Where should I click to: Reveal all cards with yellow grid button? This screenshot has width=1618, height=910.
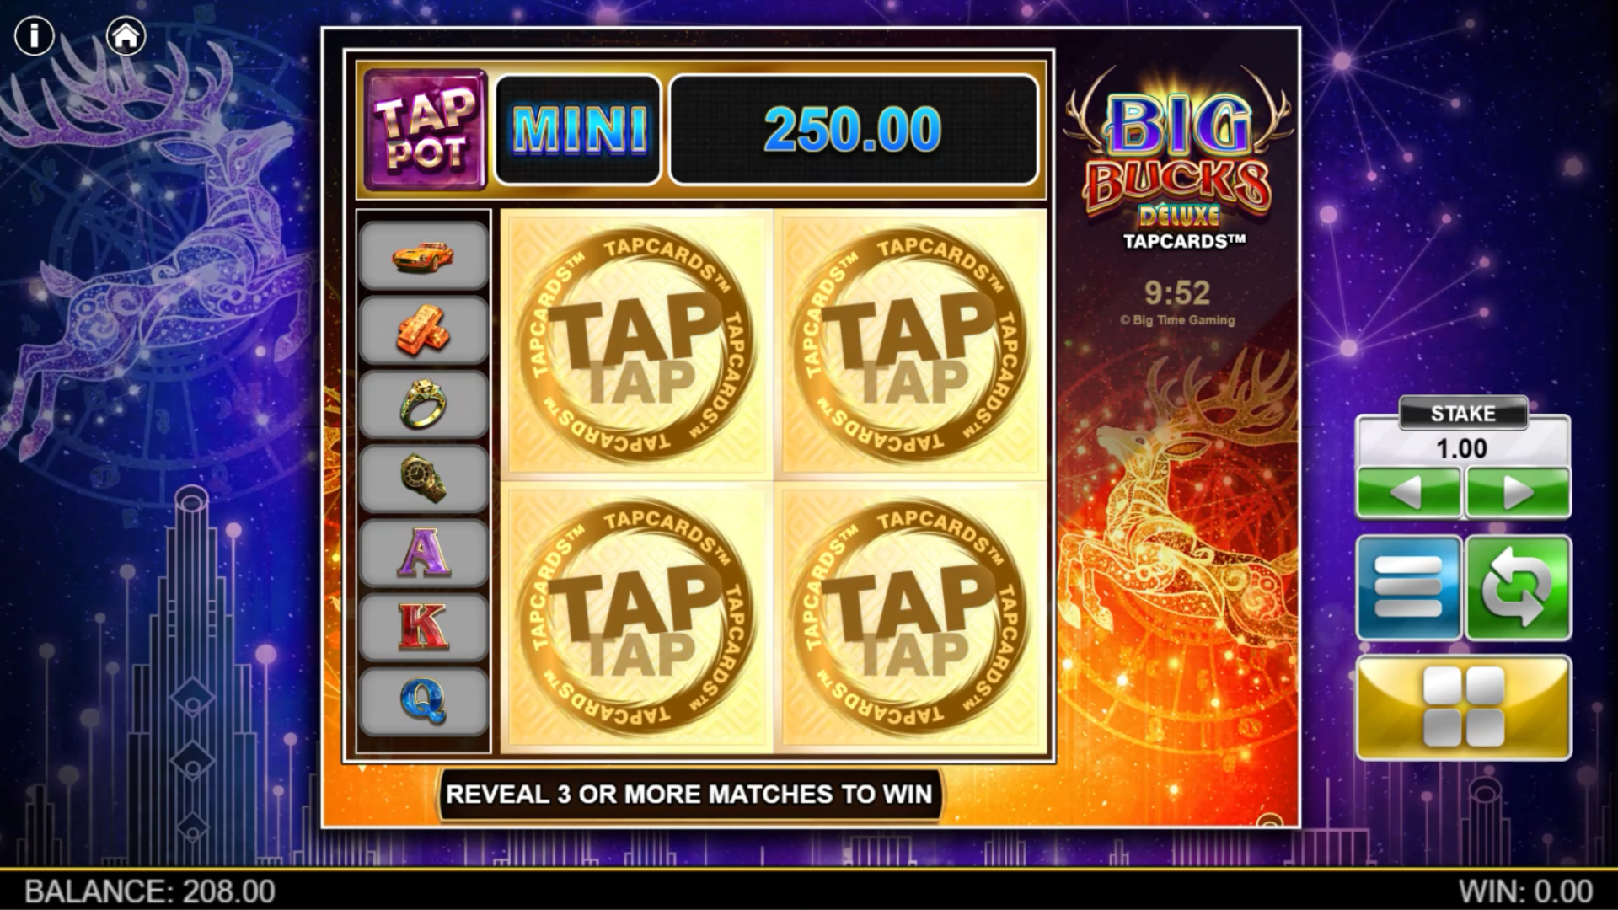(1464, 708)
